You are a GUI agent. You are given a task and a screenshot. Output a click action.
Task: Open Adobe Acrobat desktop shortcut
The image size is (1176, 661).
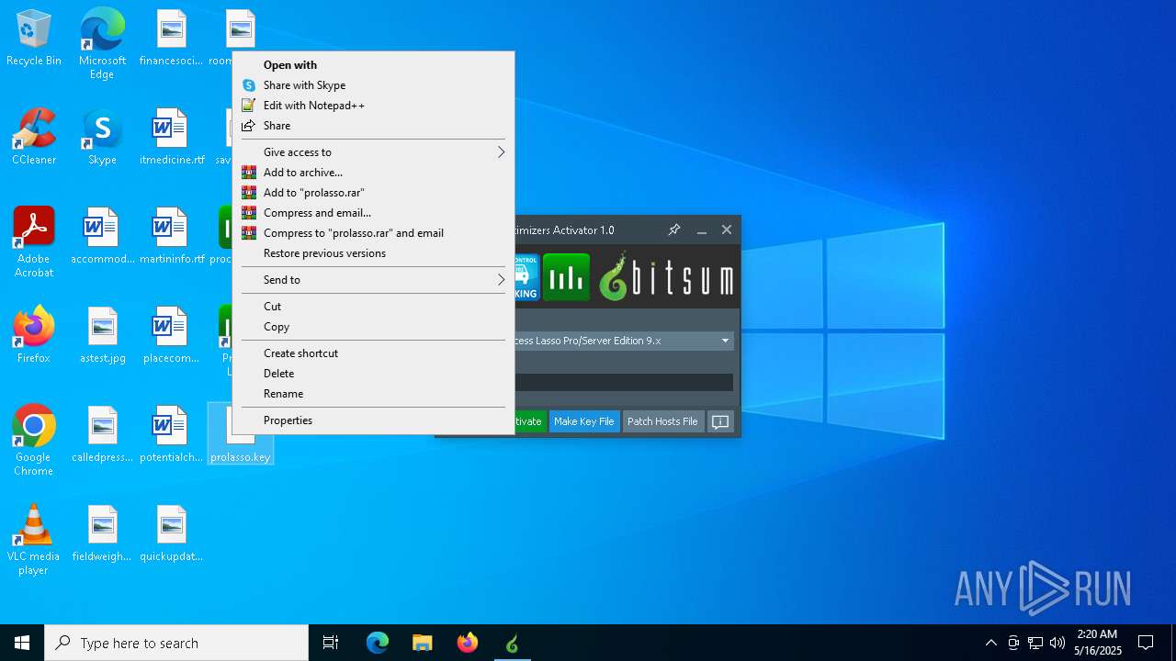click(x=34, y=242)
